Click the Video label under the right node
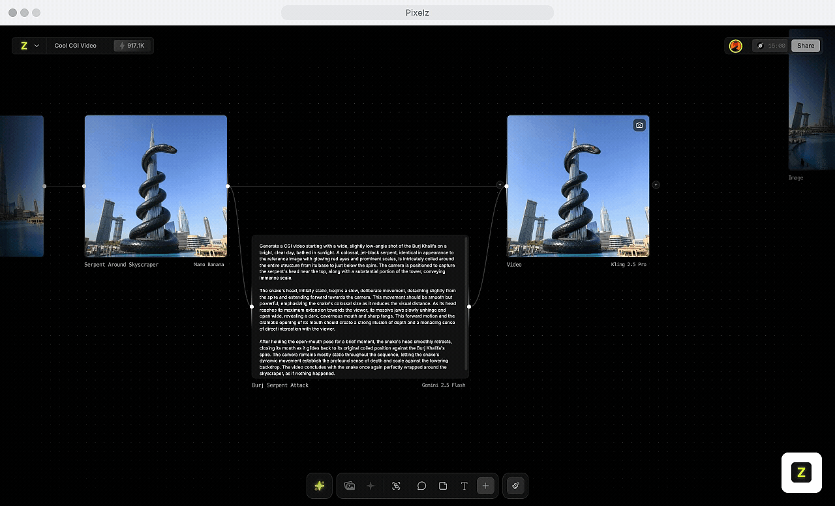Viewport: 835px width, 506px height. point(514,265)
